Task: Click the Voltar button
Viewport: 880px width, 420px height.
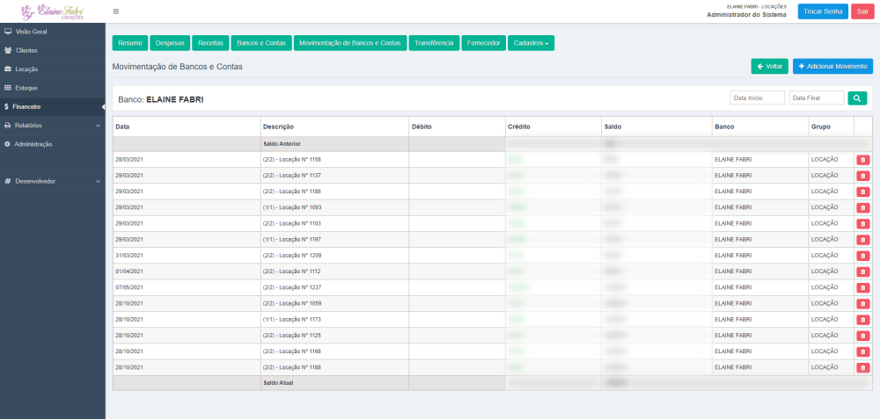Action: point(769,66)
